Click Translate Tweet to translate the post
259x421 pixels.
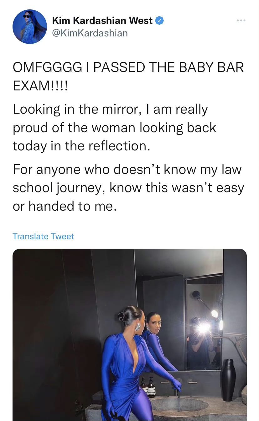(x=43, y=236)
